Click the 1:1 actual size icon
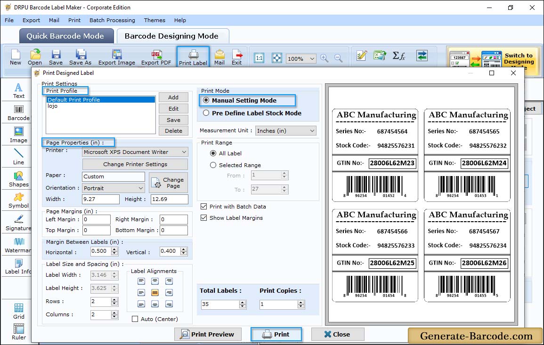 click(259, 58)
